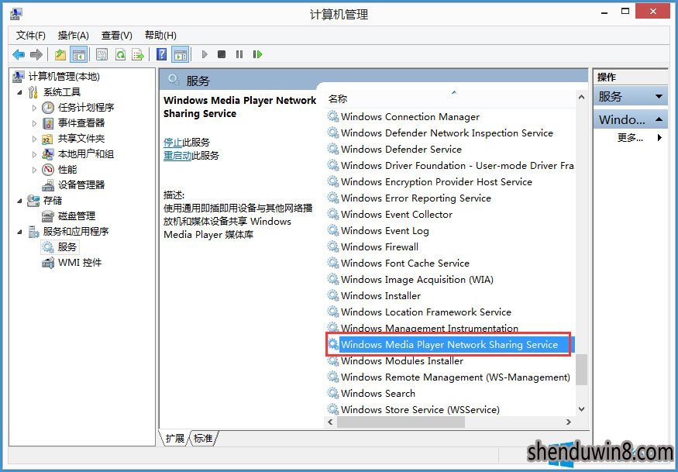Select WMI 控件 in the tree
The image size is (678, 472).
tap(80, 263)
